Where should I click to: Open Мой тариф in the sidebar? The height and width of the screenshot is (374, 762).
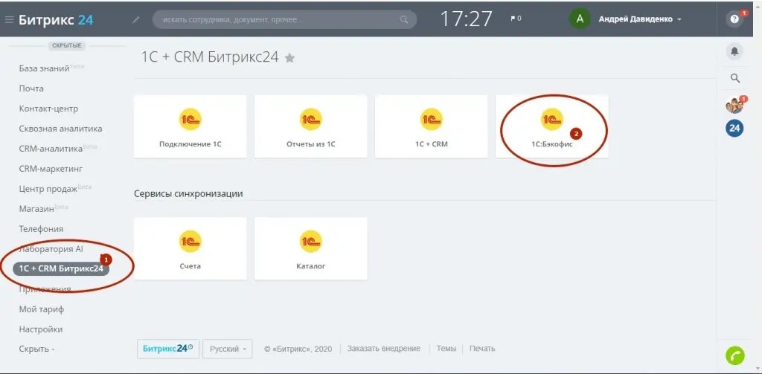(x=42, y=309)
